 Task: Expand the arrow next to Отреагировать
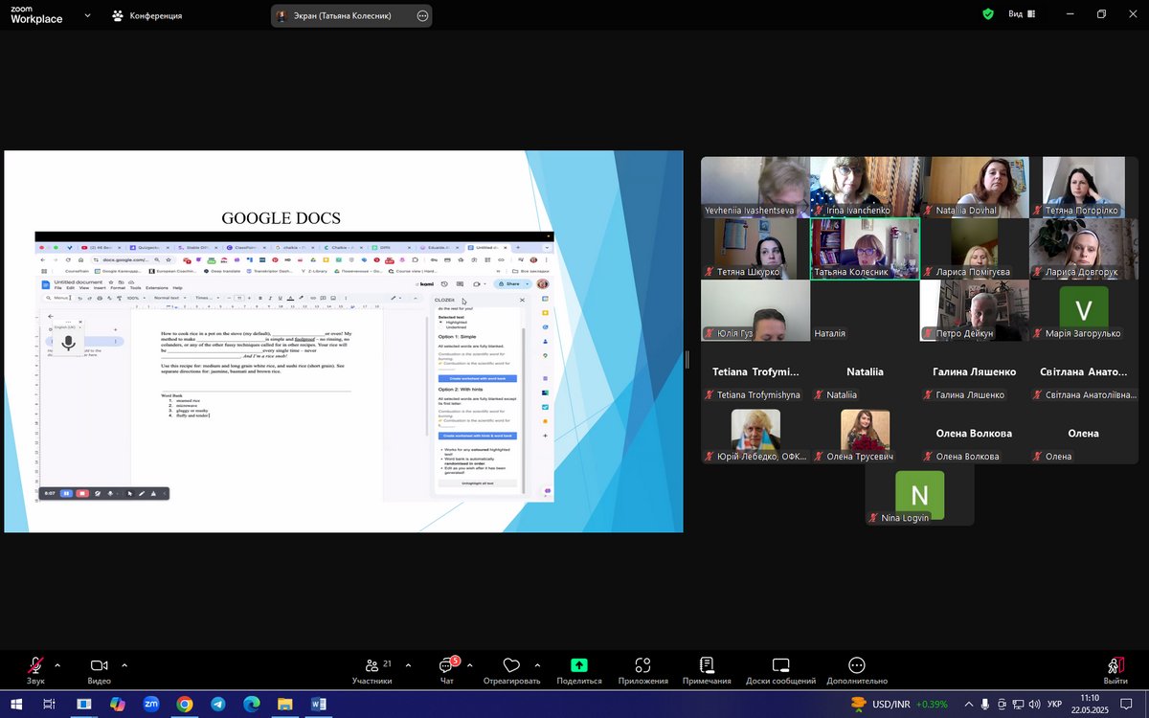536,665
